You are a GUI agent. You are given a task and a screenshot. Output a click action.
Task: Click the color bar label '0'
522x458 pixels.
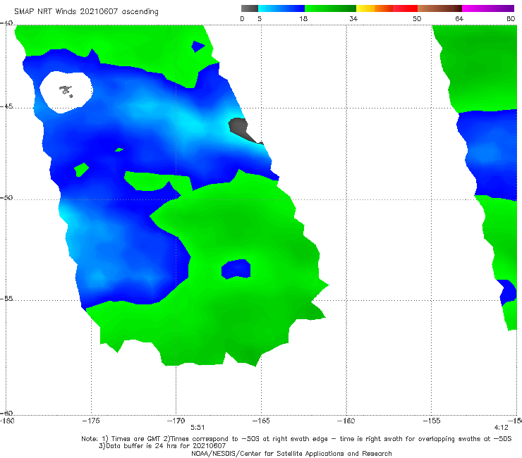tap(242, 19)
